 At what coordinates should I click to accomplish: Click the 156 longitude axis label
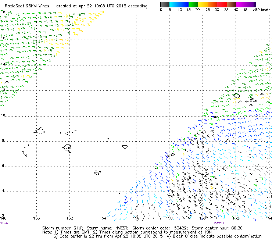coord(136,218)
